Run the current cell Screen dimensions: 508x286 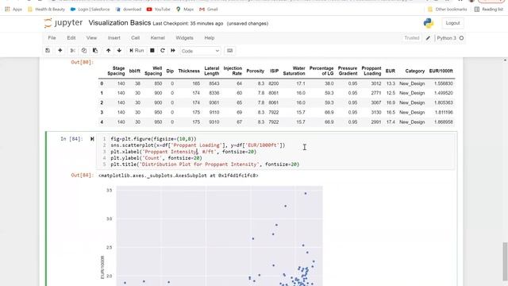tap(137, 51)
